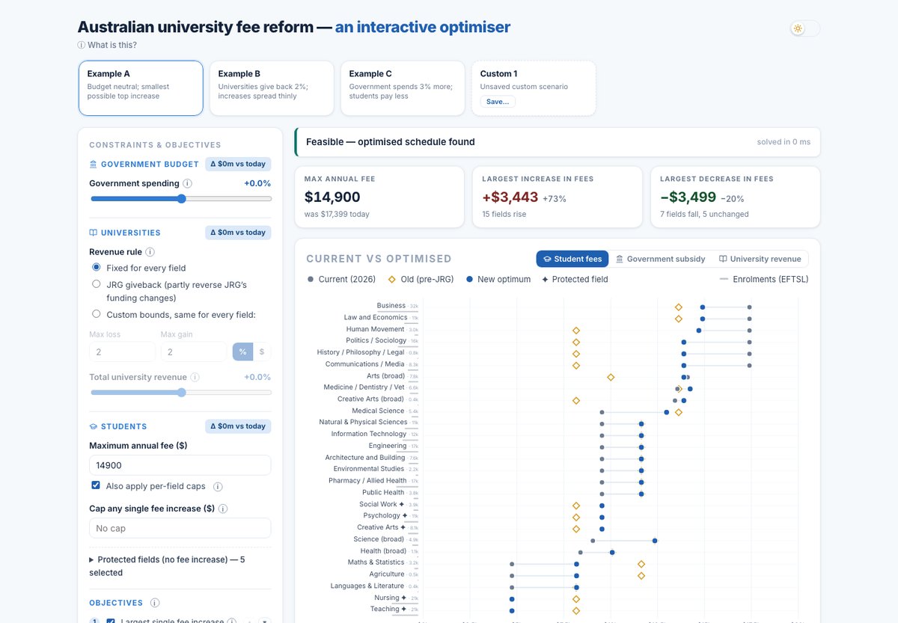Open the Custom 1 scenario card
This screenshot has width=898, height=623.
pos(534,88)
